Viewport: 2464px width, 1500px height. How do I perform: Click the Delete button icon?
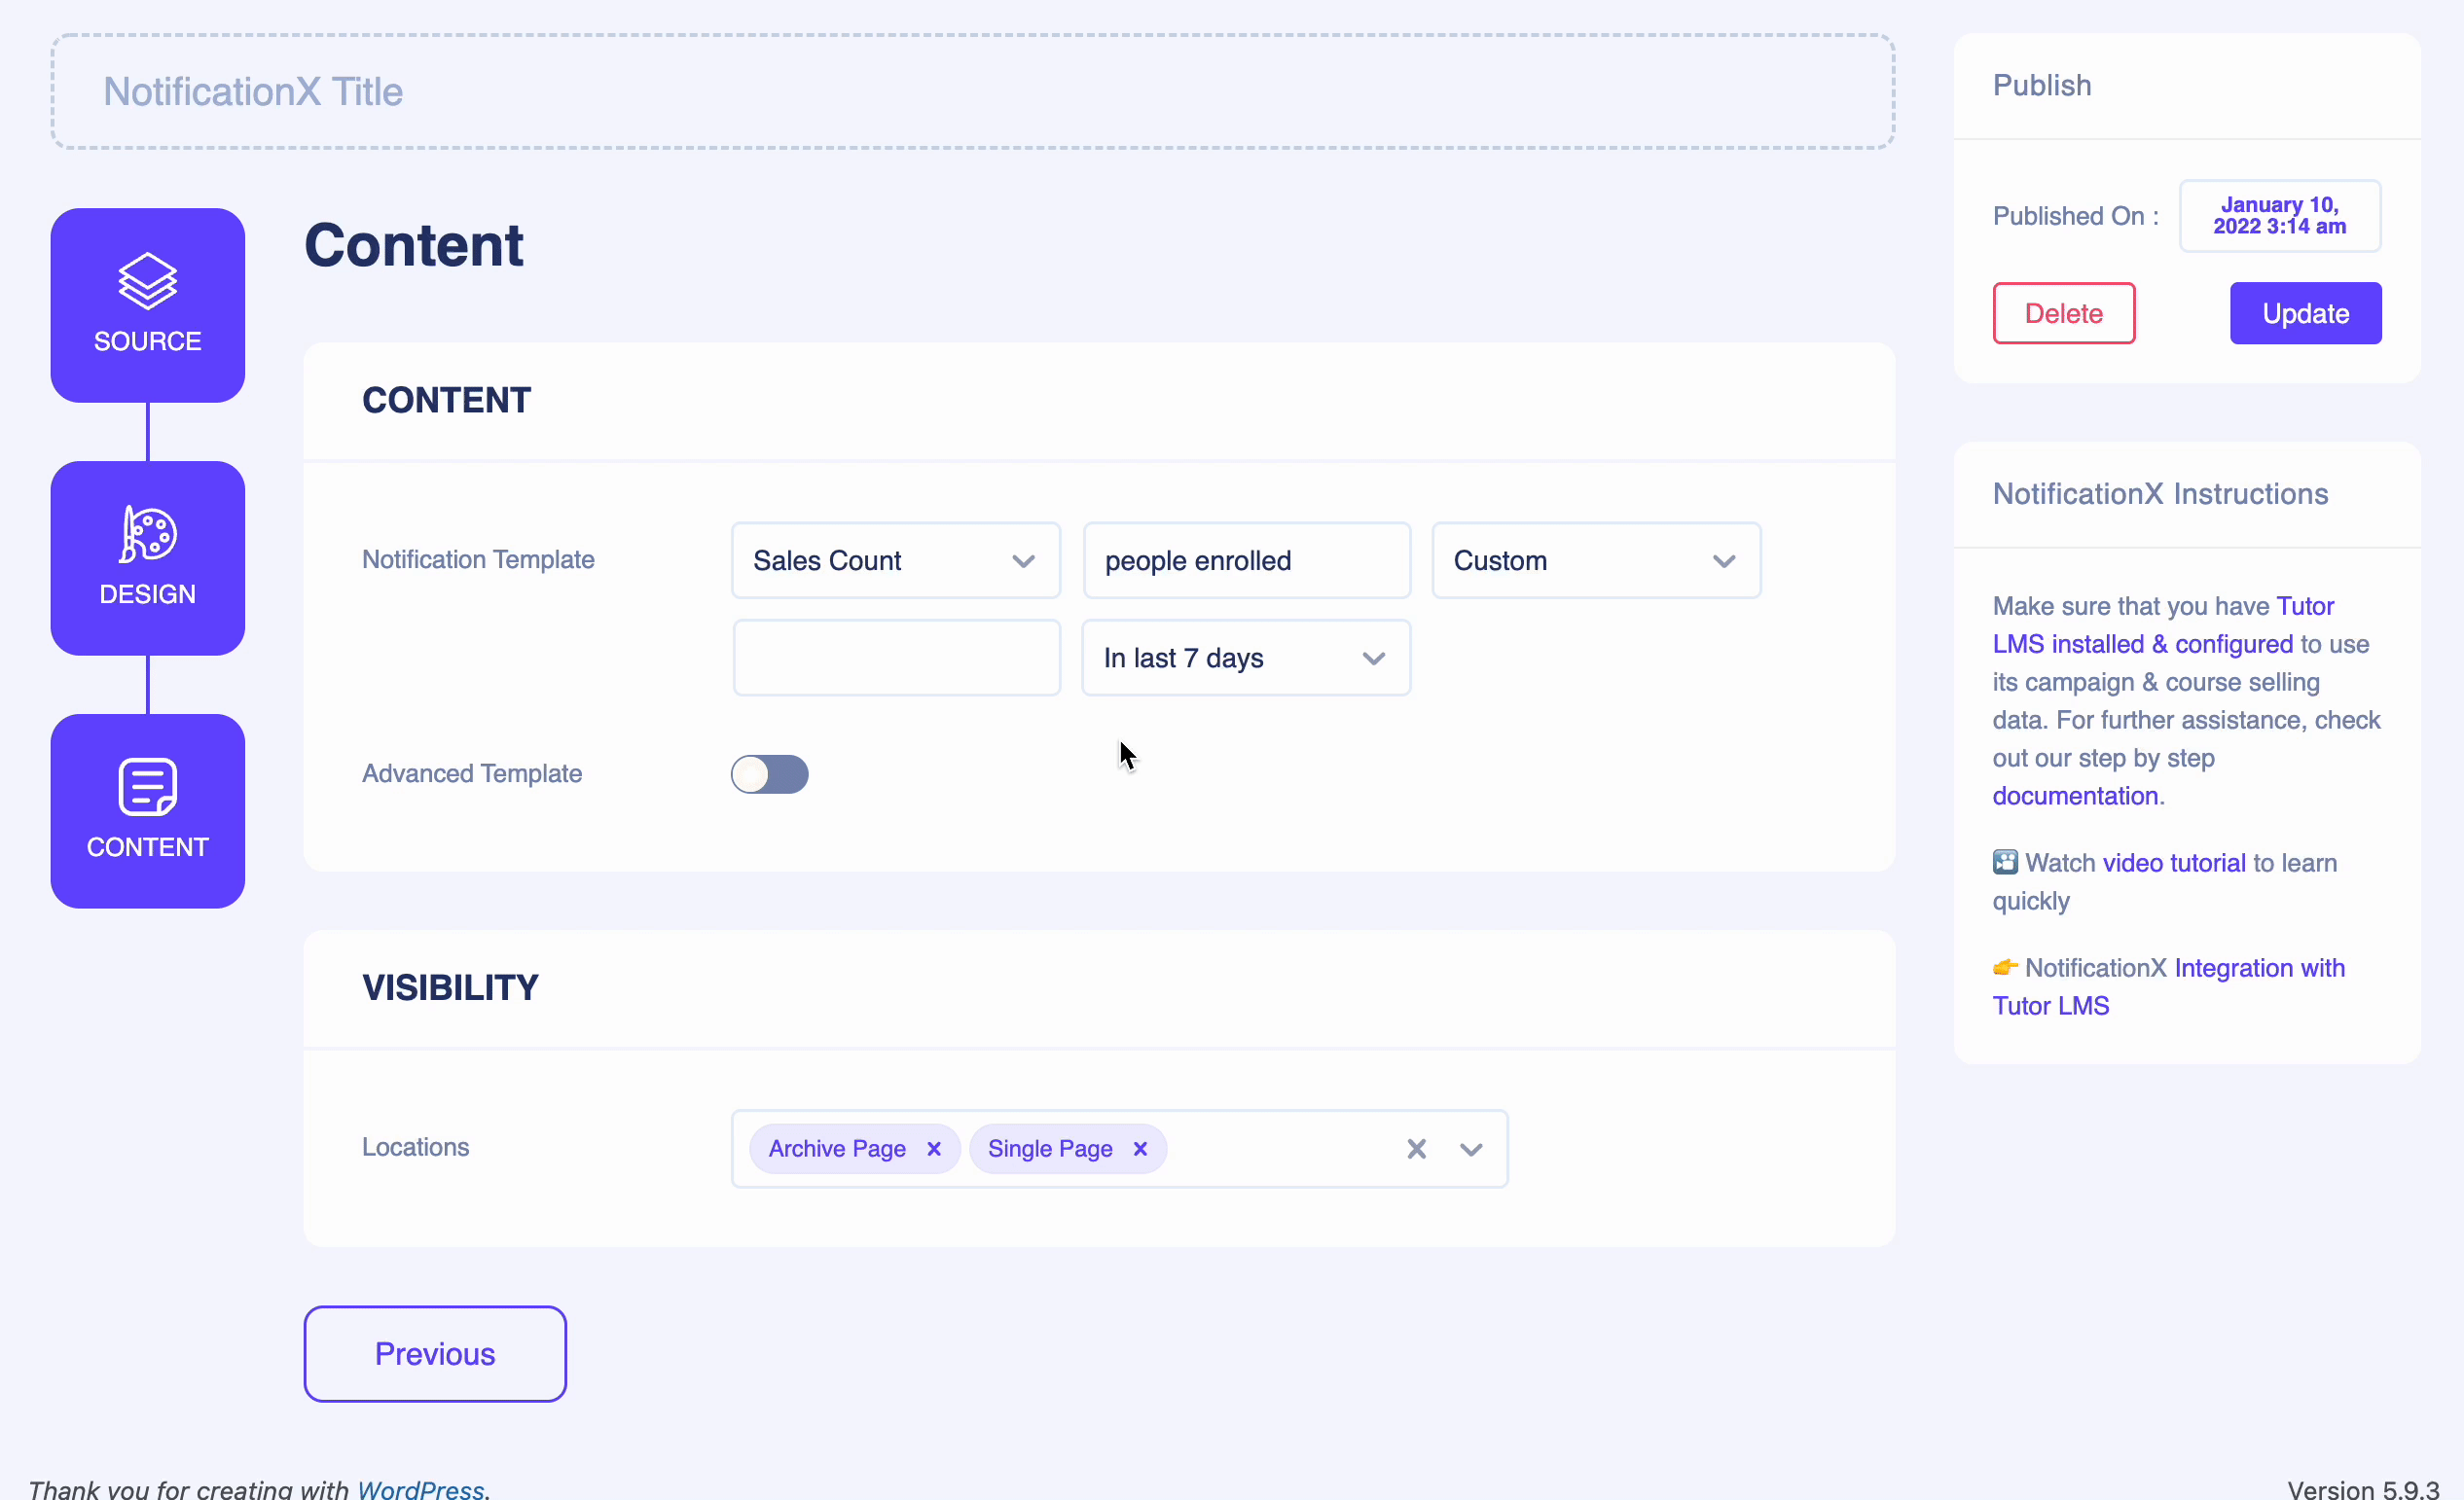tap(2063, 313)
